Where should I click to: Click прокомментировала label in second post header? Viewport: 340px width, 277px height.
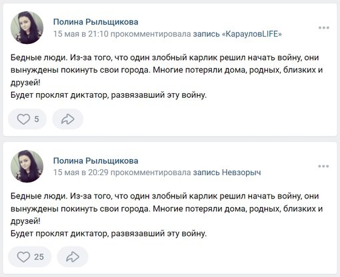point(151,172)
